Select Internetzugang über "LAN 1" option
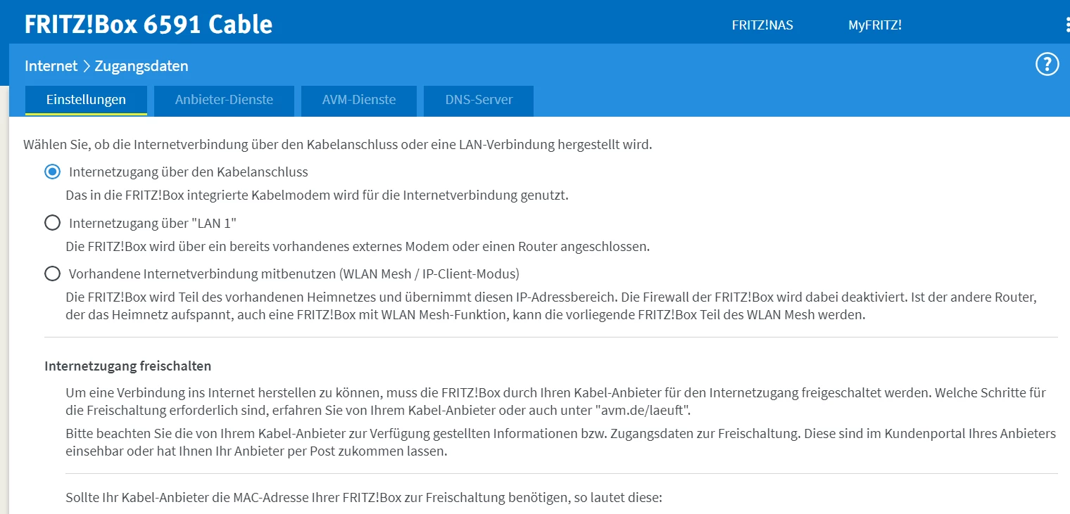 click(52, 223)
